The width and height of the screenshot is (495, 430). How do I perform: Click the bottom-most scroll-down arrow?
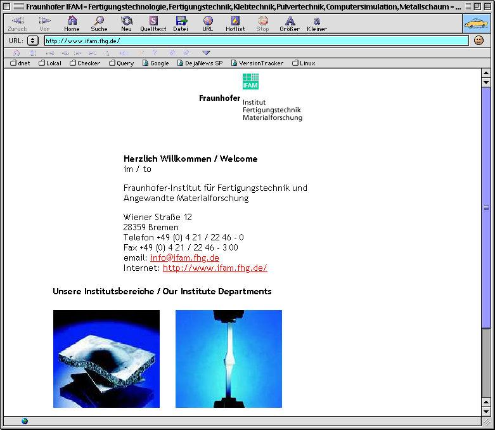tap(486, 412)
